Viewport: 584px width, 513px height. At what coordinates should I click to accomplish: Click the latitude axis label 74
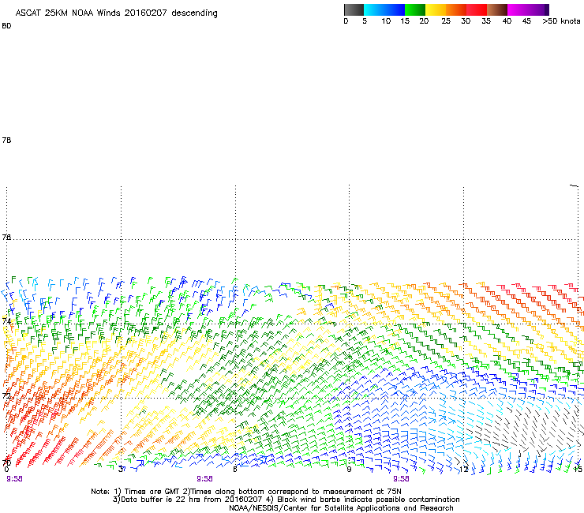(x=6, y=321)
